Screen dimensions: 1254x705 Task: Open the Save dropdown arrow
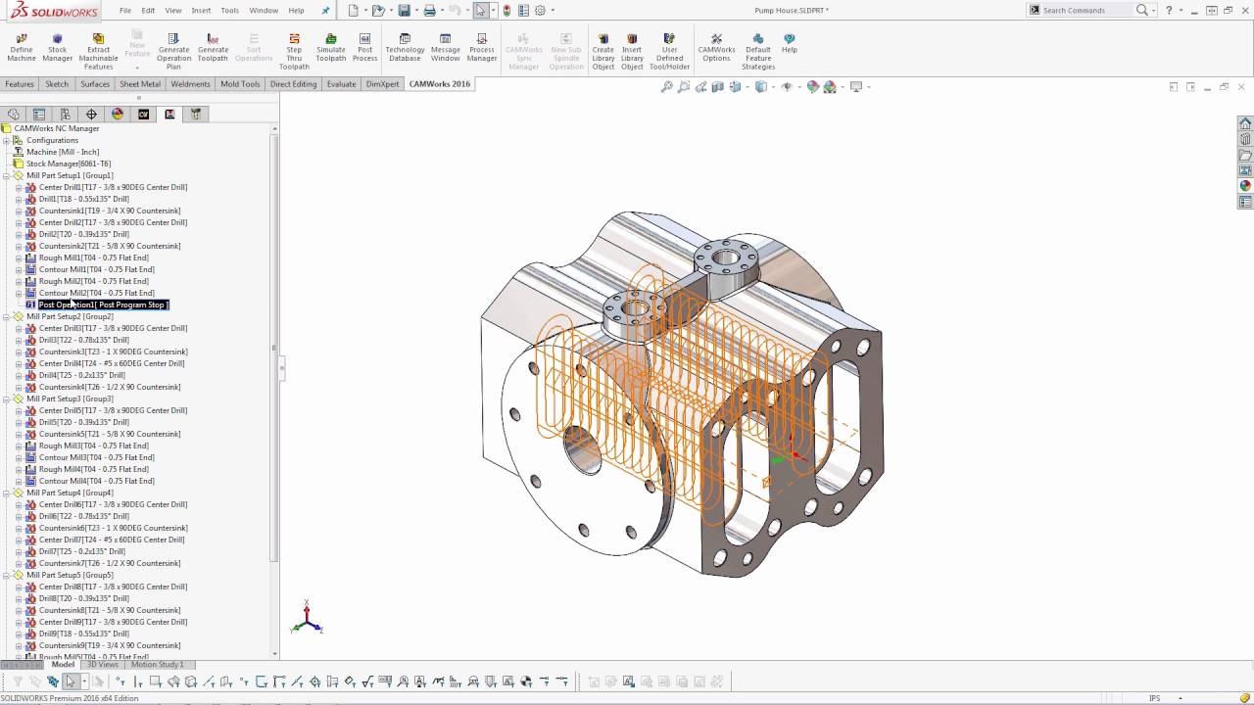point(414,10)
